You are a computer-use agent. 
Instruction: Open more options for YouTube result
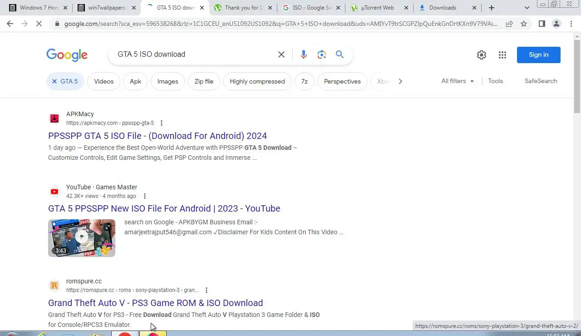pyautogui.click(x=144, y=196)
